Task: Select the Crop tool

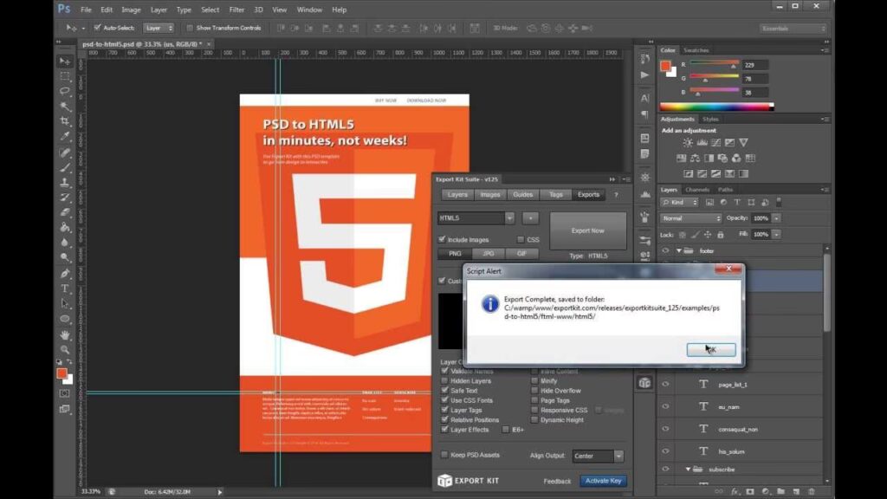Action: (64, 121)
